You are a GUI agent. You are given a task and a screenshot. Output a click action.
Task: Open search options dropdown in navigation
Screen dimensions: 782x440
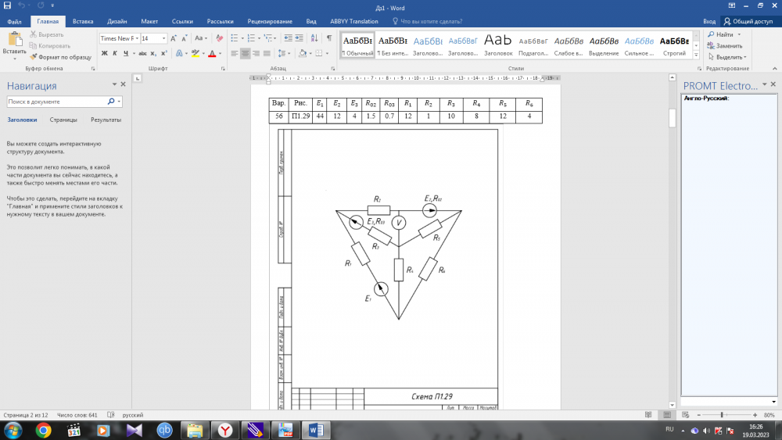[x=119, y=102]
